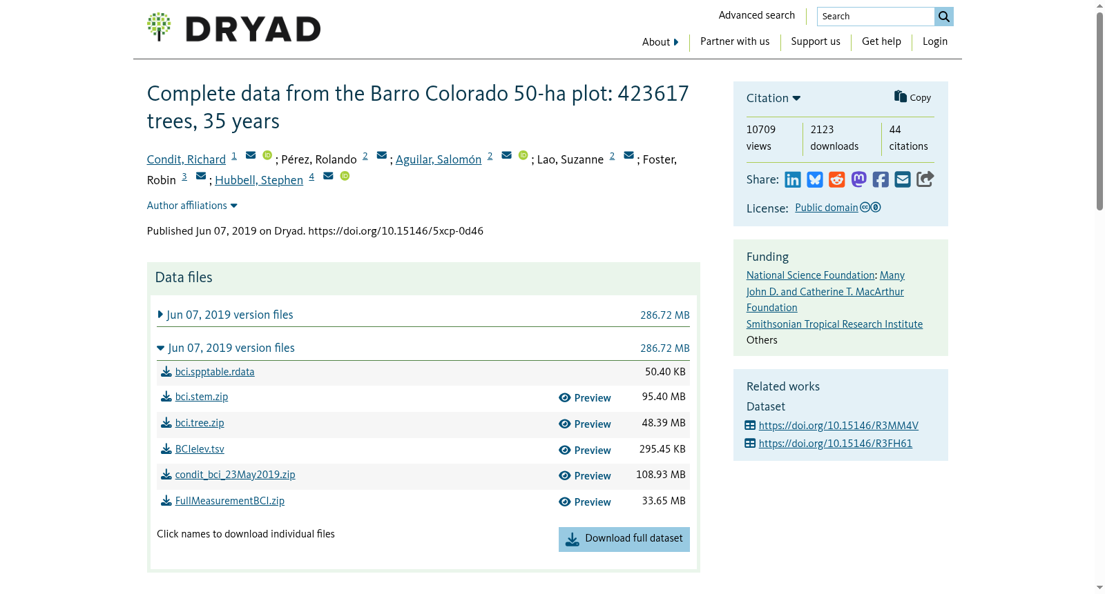Open the About menu
The height and width of the screenshot is (594, 1105).
(x=660, y=42)
